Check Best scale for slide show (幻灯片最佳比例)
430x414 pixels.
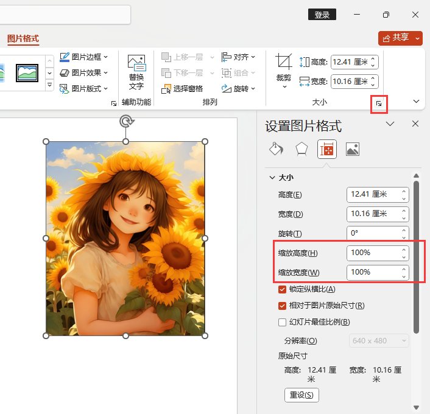point(282,322)
